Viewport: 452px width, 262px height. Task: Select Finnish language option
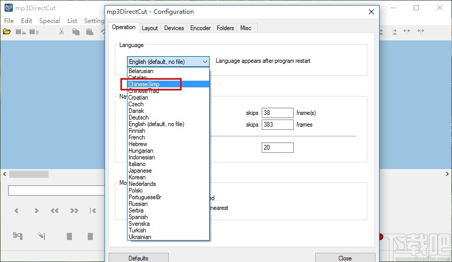point(168,131)
